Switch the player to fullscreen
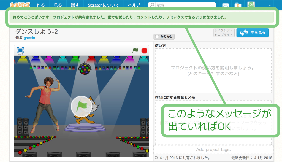282x162 pixels. [x=20, y=50]
